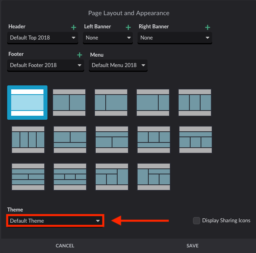Screen dimensions: 256x253
Task: Open the Left Banner dropdown set to None
Action: (x=108, y=38)
